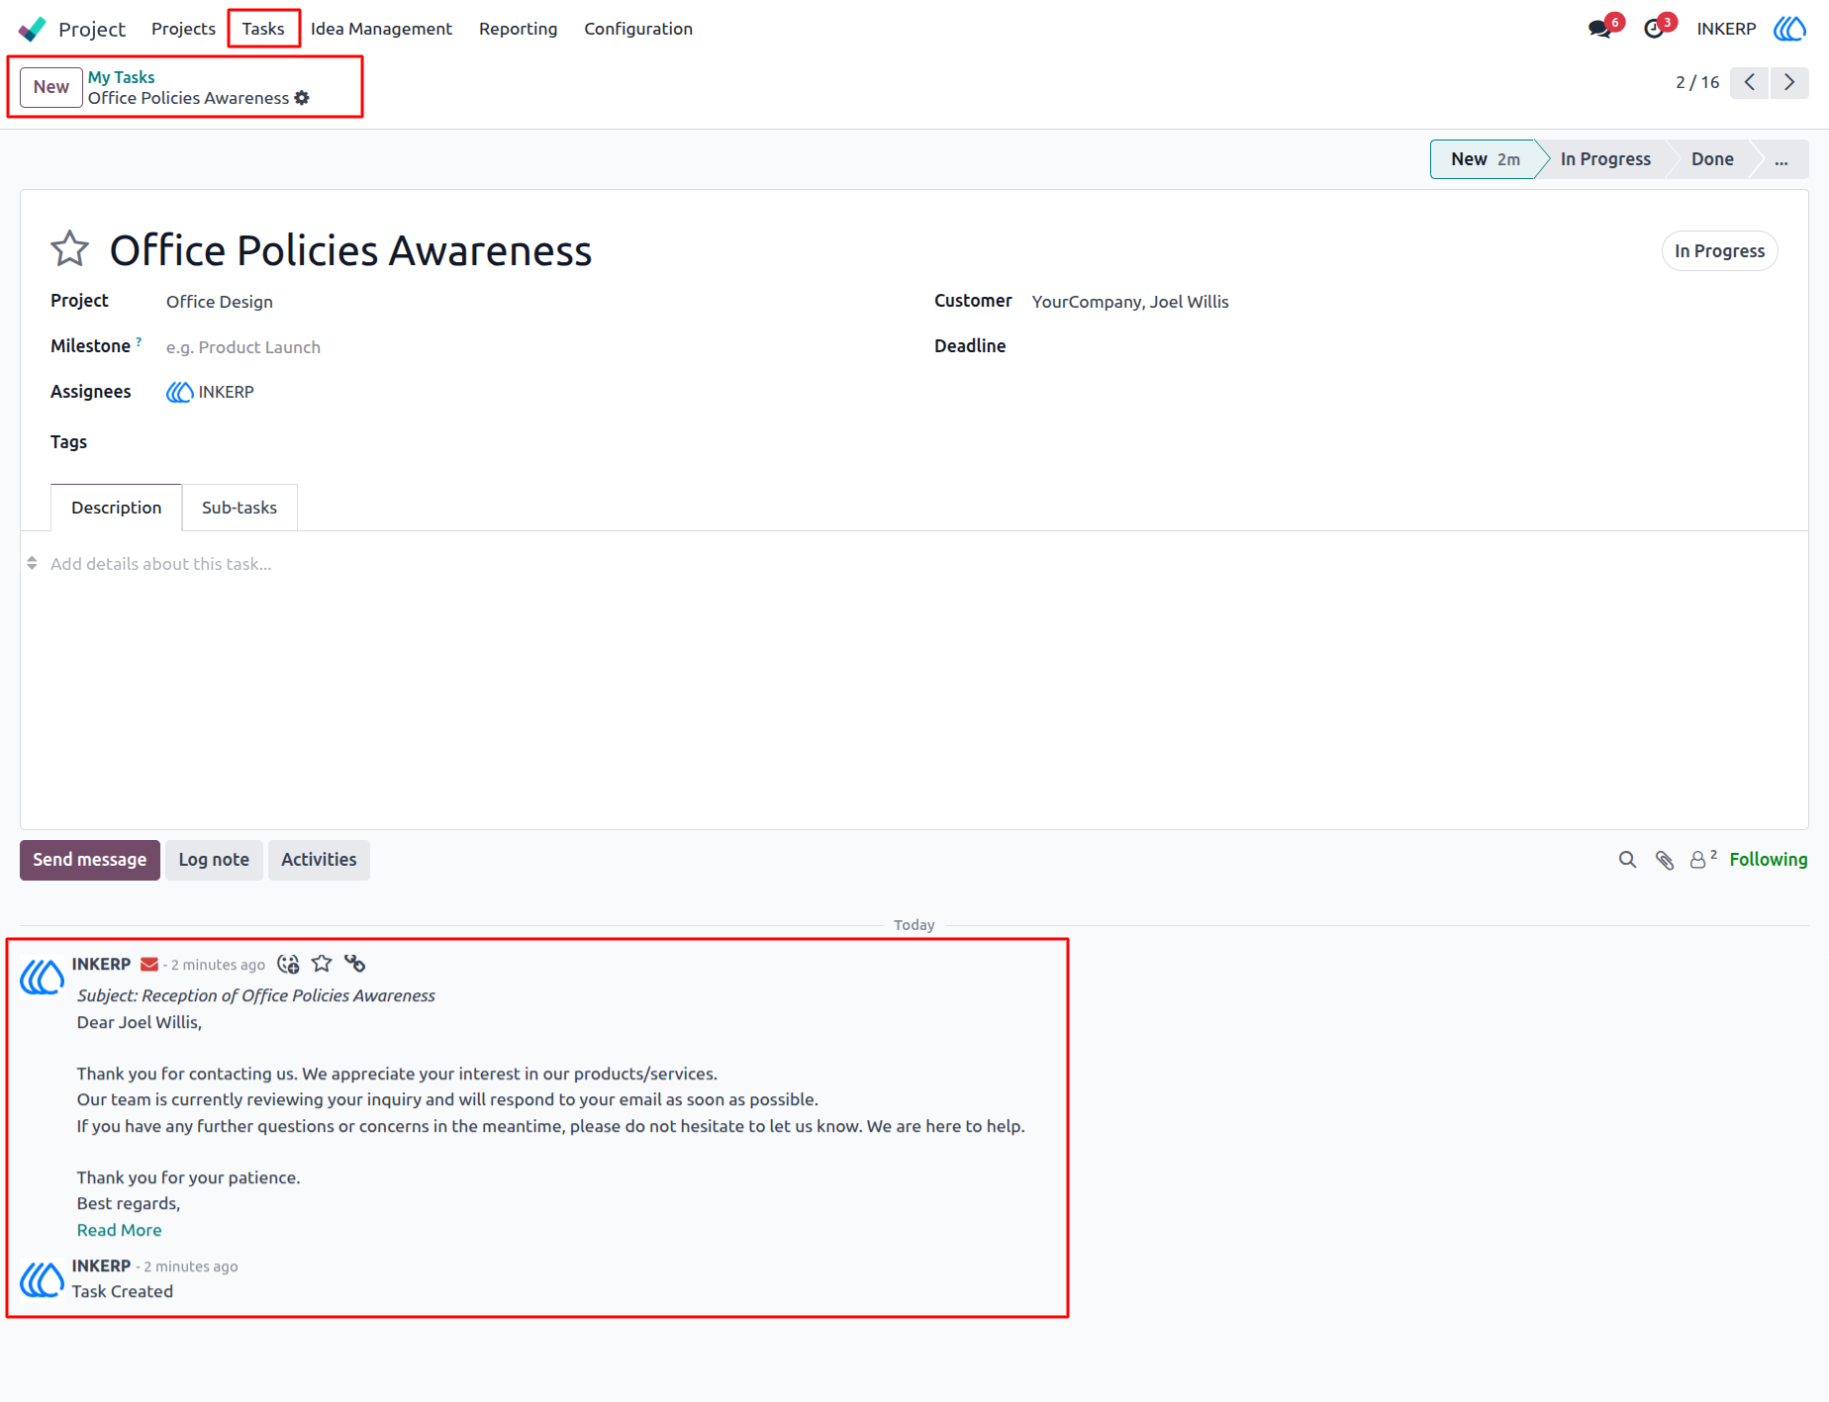Image resolution: width=1829 pixels, height=1402 pixels.
Task: Go to previous task record arrow
Action: (1750, 82)
